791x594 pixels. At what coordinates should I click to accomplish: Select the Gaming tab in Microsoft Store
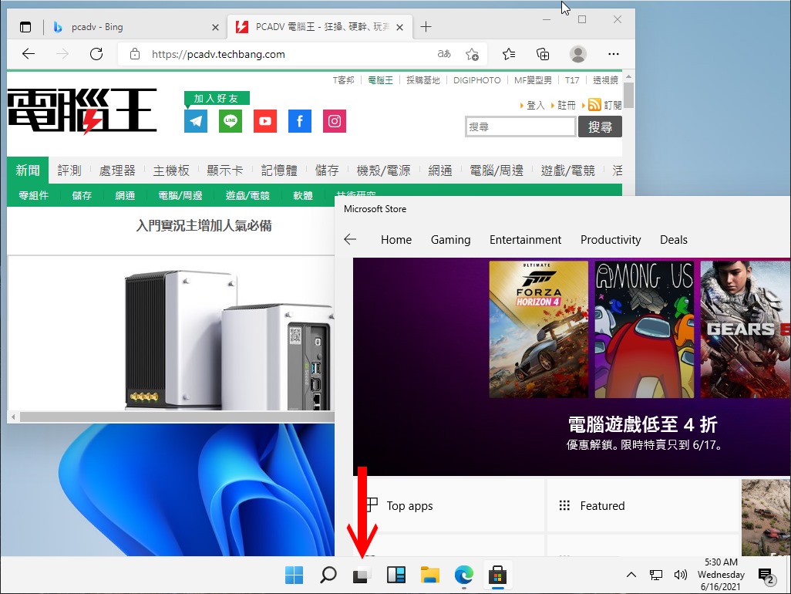tap(450, 240)
